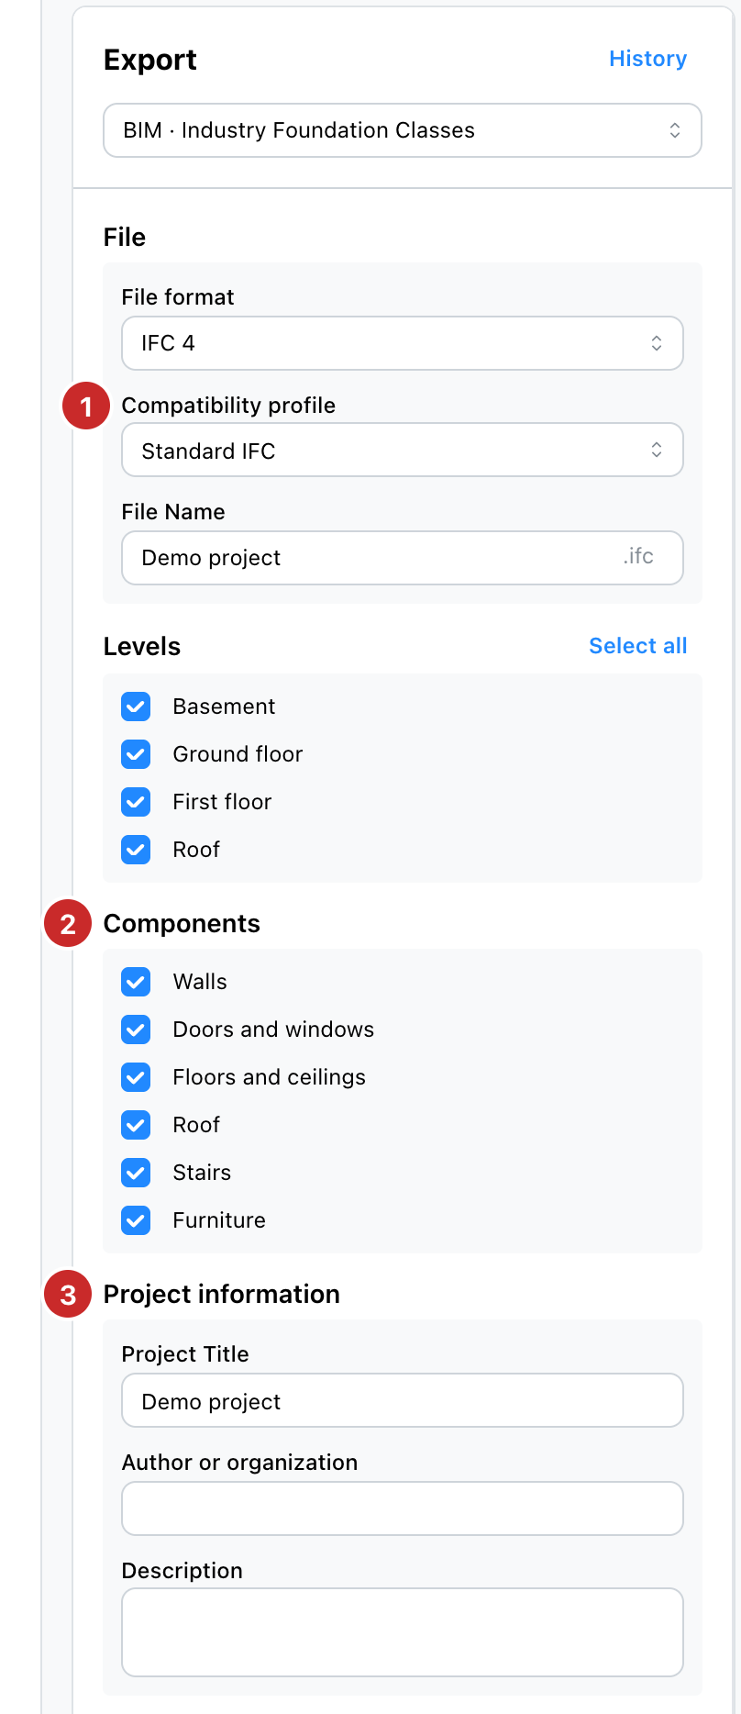Uncheck the Basement level checkbox

tap(136, 707)
